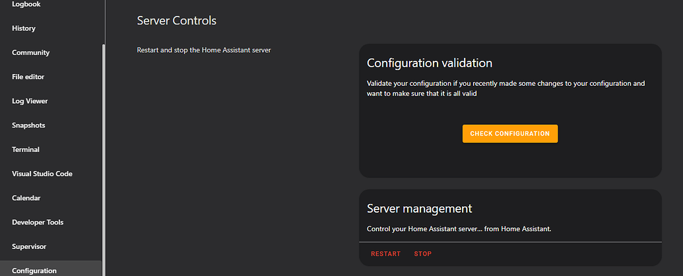Click the Check Configuration button
This screenshot has width=683, height=276.
click(x=509, y=133)
